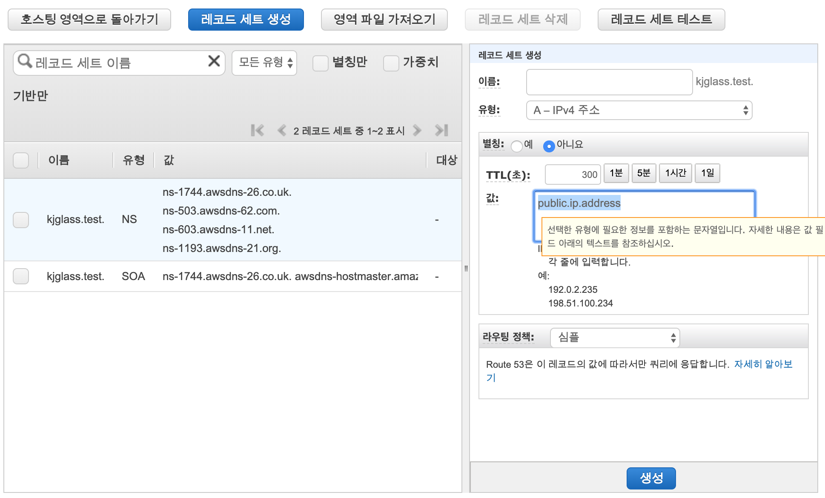Open the 유형 A – IPv4 주소 dropdown
Image resolution: width=825 pixels, height=498 pixels.
[639, 111]
